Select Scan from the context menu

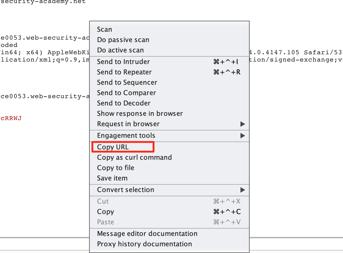[x=104, y=30]
